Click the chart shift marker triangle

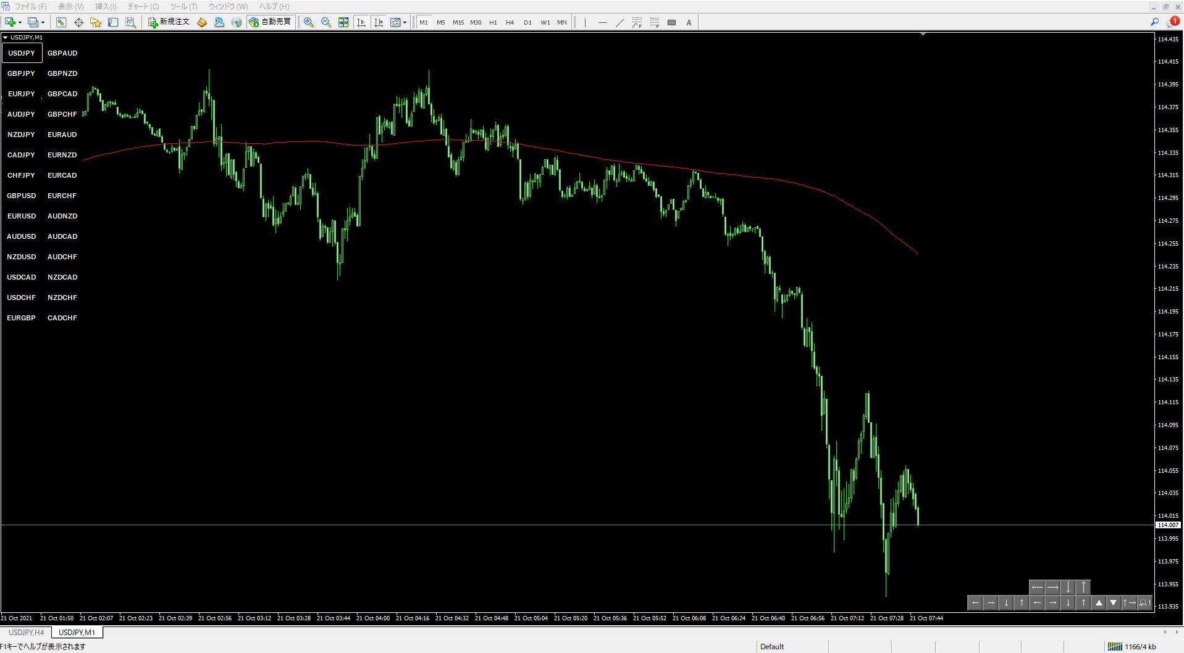coord(923,35)
